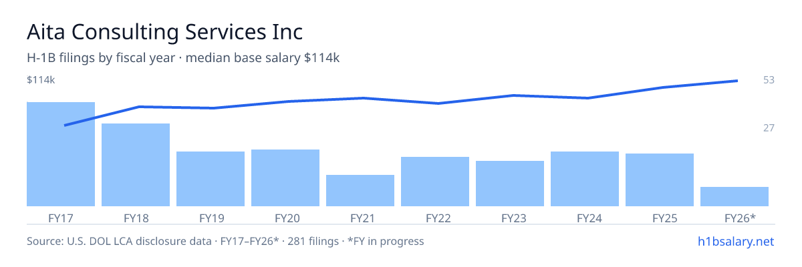Click the 53 filings axis label
Image resolution: width=802 pixels, height=267 pixels.
(769, 80)
